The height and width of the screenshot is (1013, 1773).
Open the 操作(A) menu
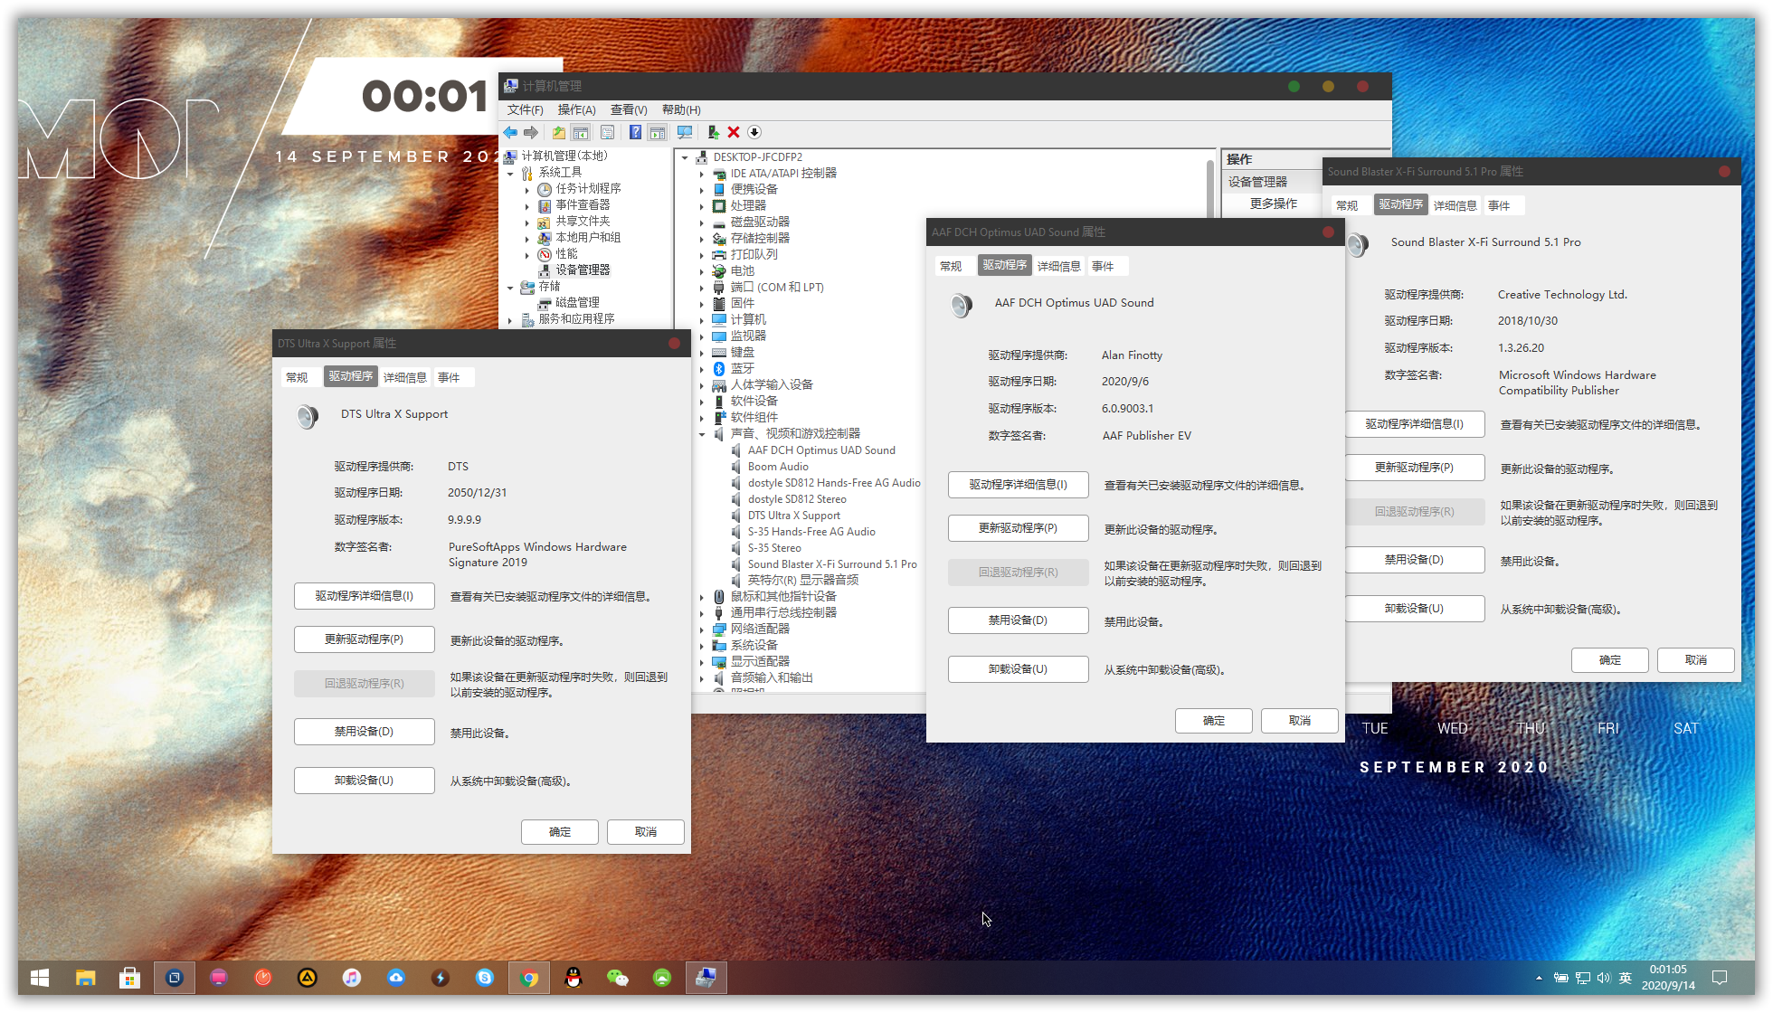point(576,109)
